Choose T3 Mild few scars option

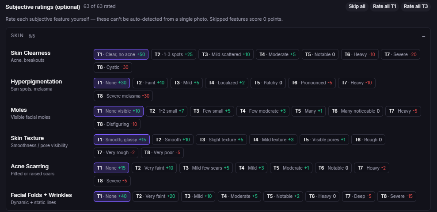(206, 168)
